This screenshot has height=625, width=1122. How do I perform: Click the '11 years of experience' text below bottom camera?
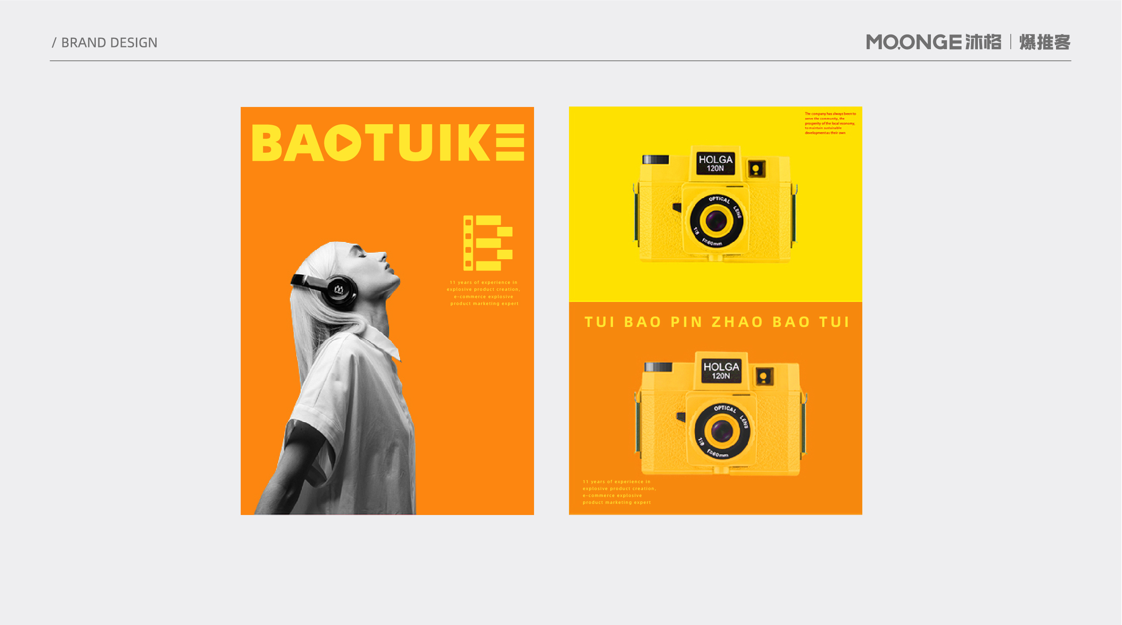(619, 492)
